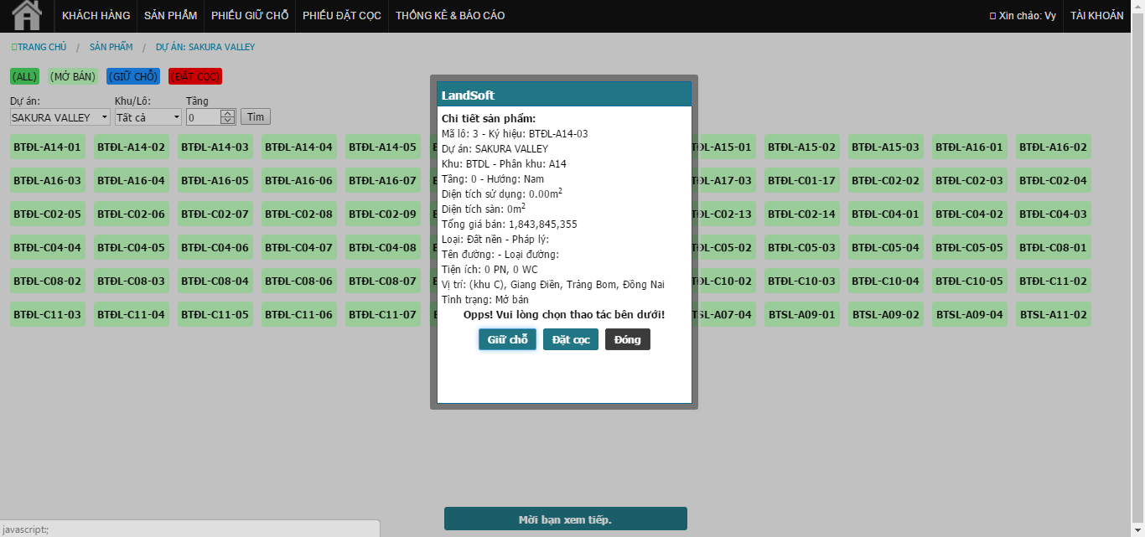The image size is (1145, 537).
Task: Click into the Tầng number field
Action: coord(203,117)
